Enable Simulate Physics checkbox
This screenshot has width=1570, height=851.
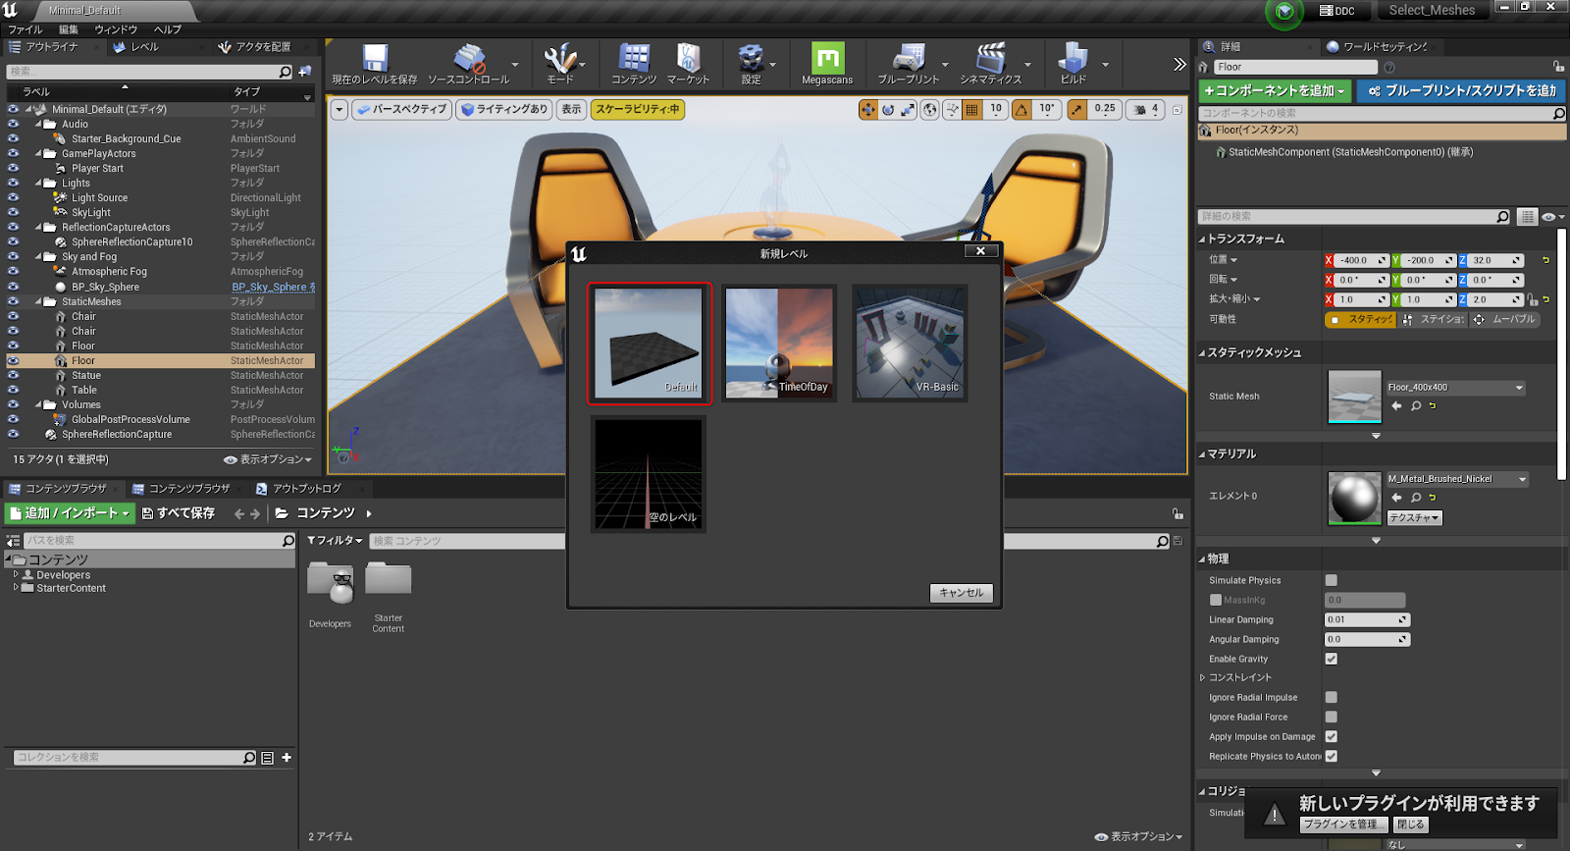(1332, 580)
